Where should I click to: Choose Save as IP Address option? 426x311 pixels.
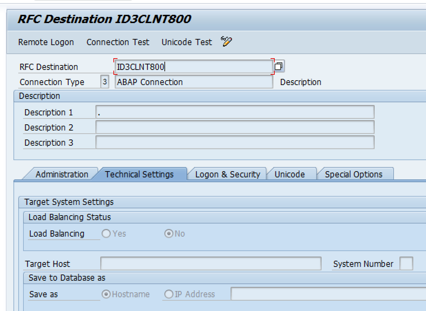pos(169,294)
